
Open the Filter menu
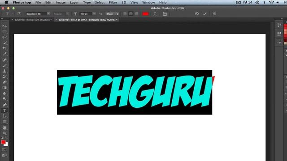click(x=113, y=3)
